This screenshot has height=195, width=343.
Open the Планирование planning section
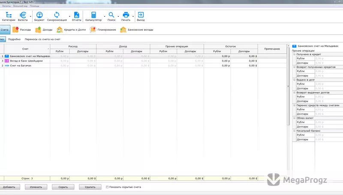[103, 30]
